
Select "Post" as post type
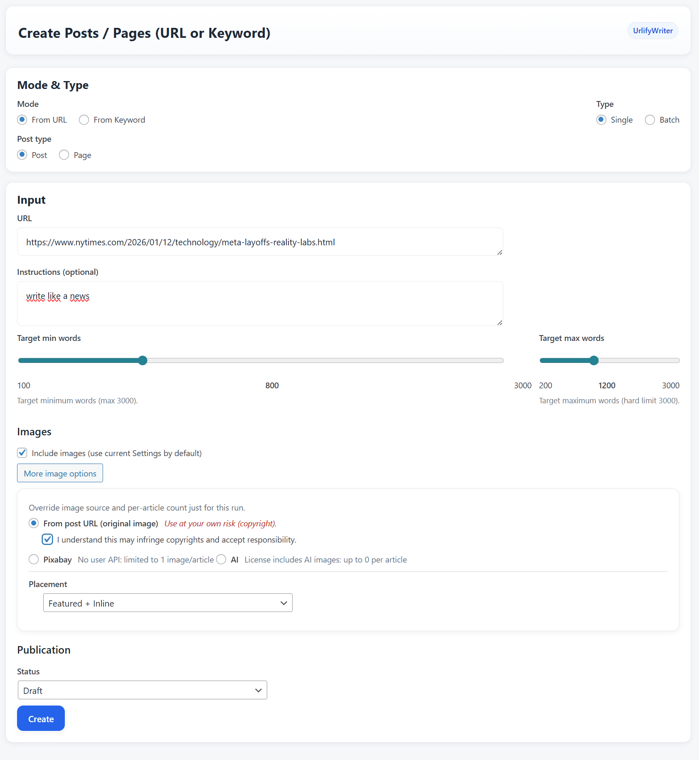click(22, 155)
